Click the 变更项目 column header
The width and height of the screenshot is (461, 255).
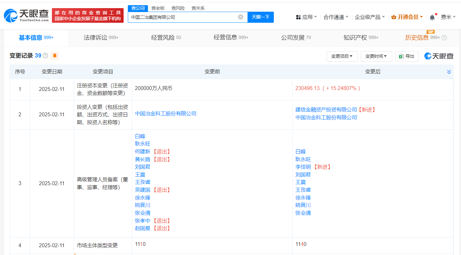pyautogui.click(x=103, y=72)
